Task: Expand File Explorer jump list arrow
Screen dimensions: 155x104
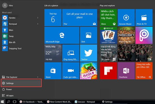Action: [x=38, y=77]
